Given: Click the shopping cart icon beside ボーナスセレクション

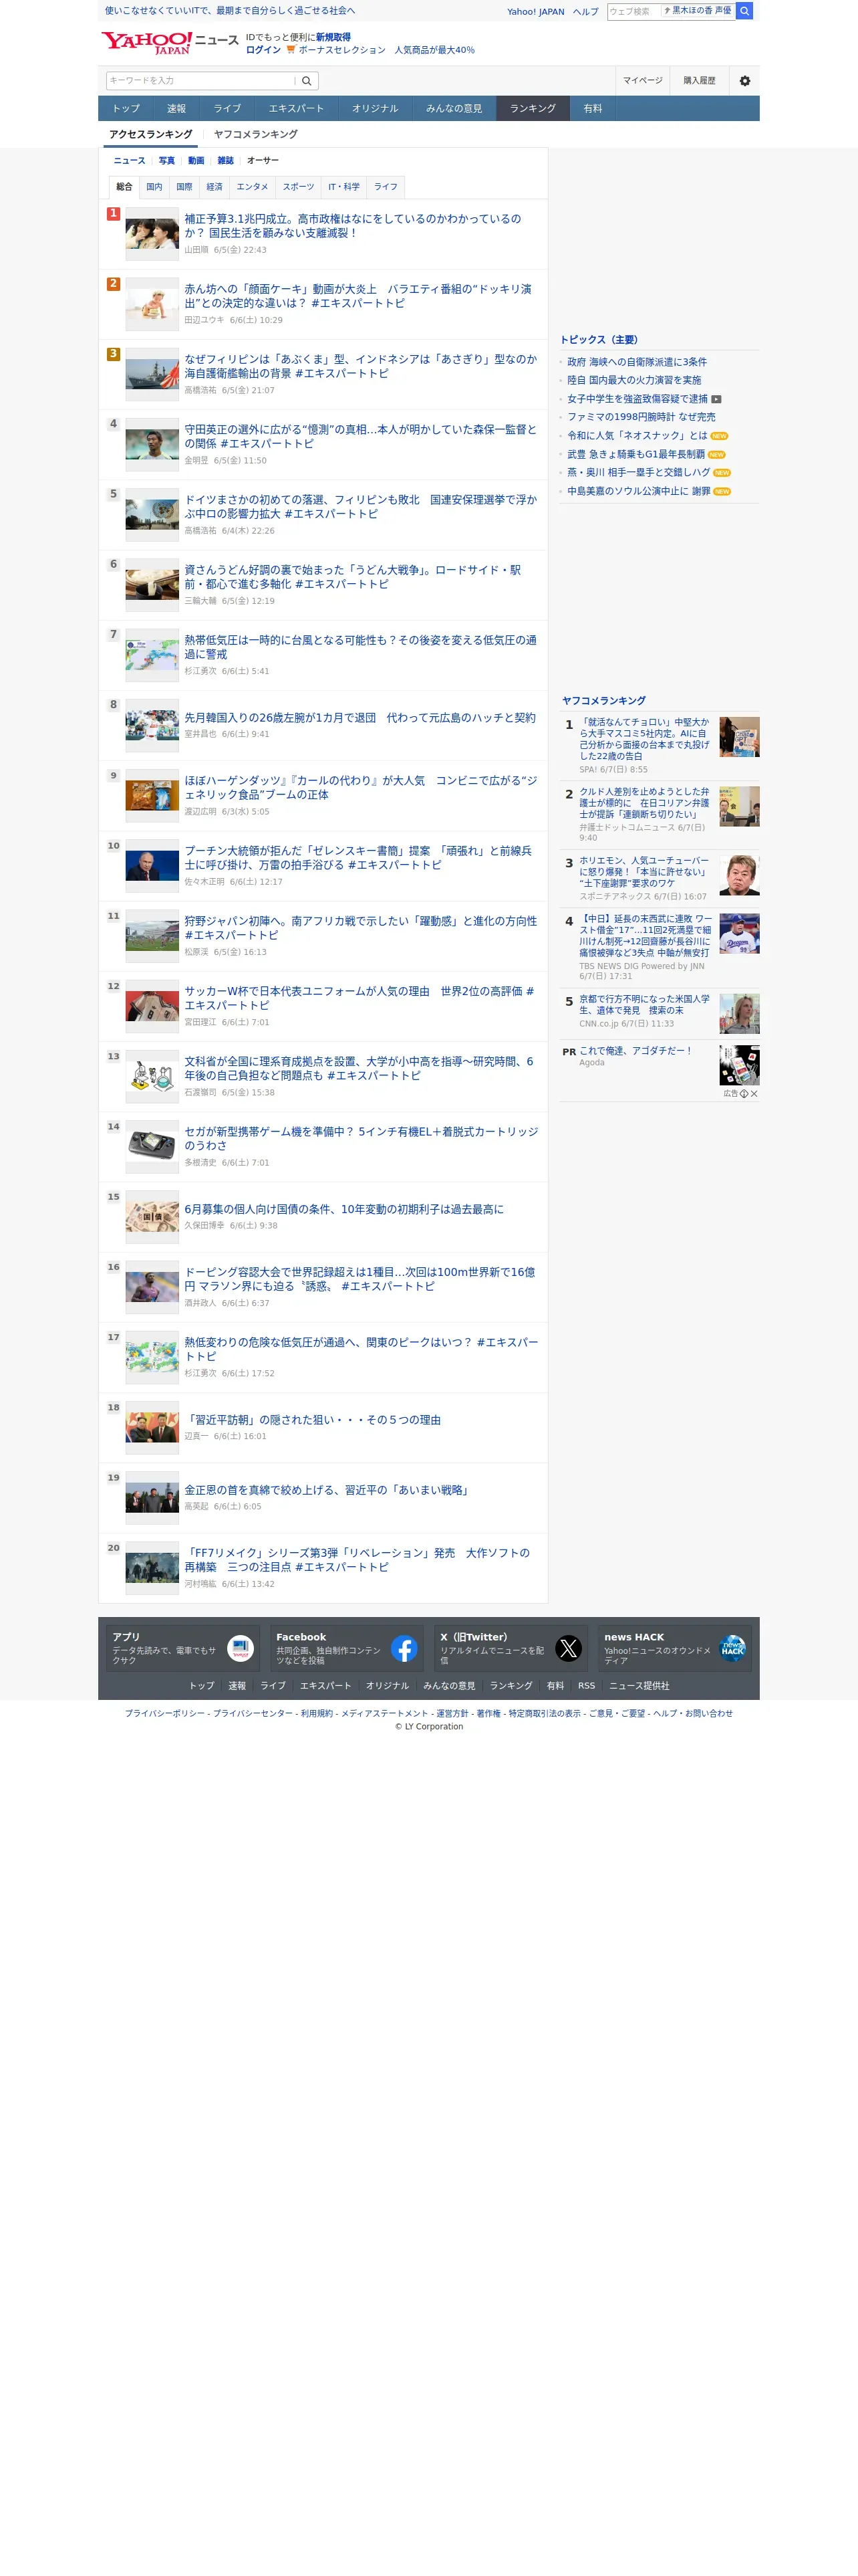Looking at the screenshot, I should point(291,50).
